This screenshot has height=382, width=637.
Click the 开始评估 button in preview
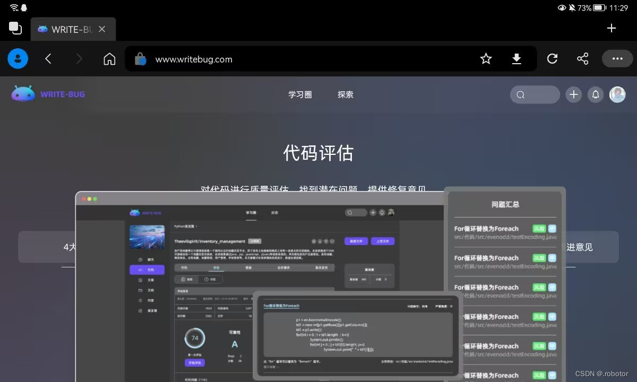pos(194,363)
